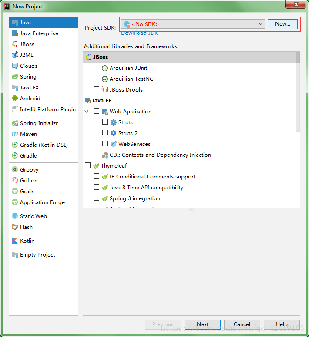Check the Arquillian TestNG option
The image size is (309, 337).
pyautogui.click(x=96, y=79)
